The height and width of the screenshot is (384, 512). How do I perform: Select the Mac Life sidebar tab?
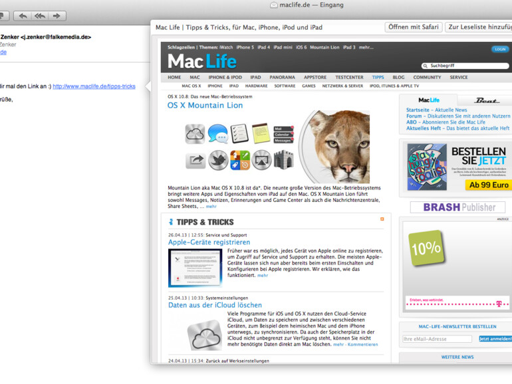point(429,100)
